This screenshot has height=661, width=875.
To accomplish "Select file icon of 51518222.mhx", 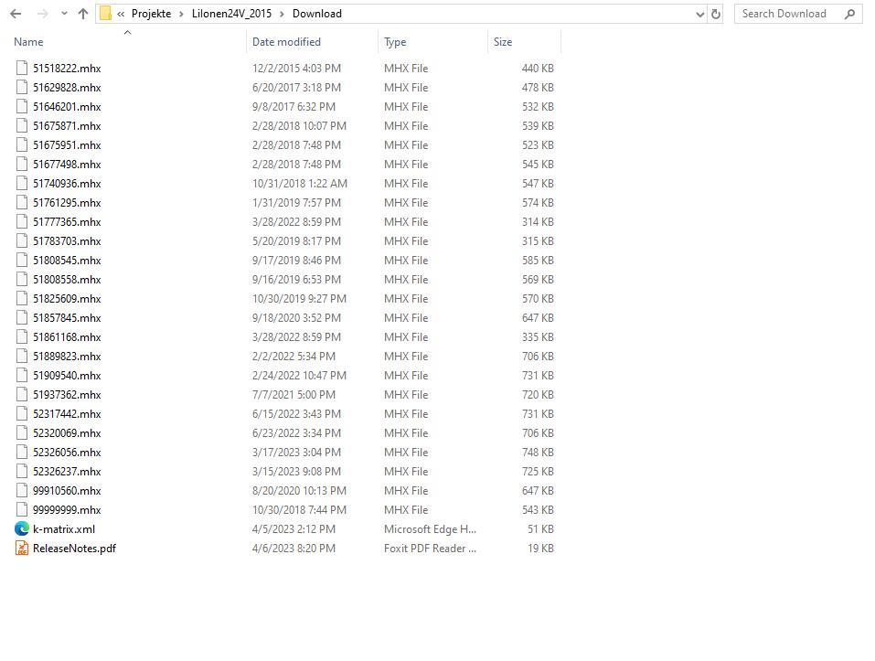I will click(22, 68).
